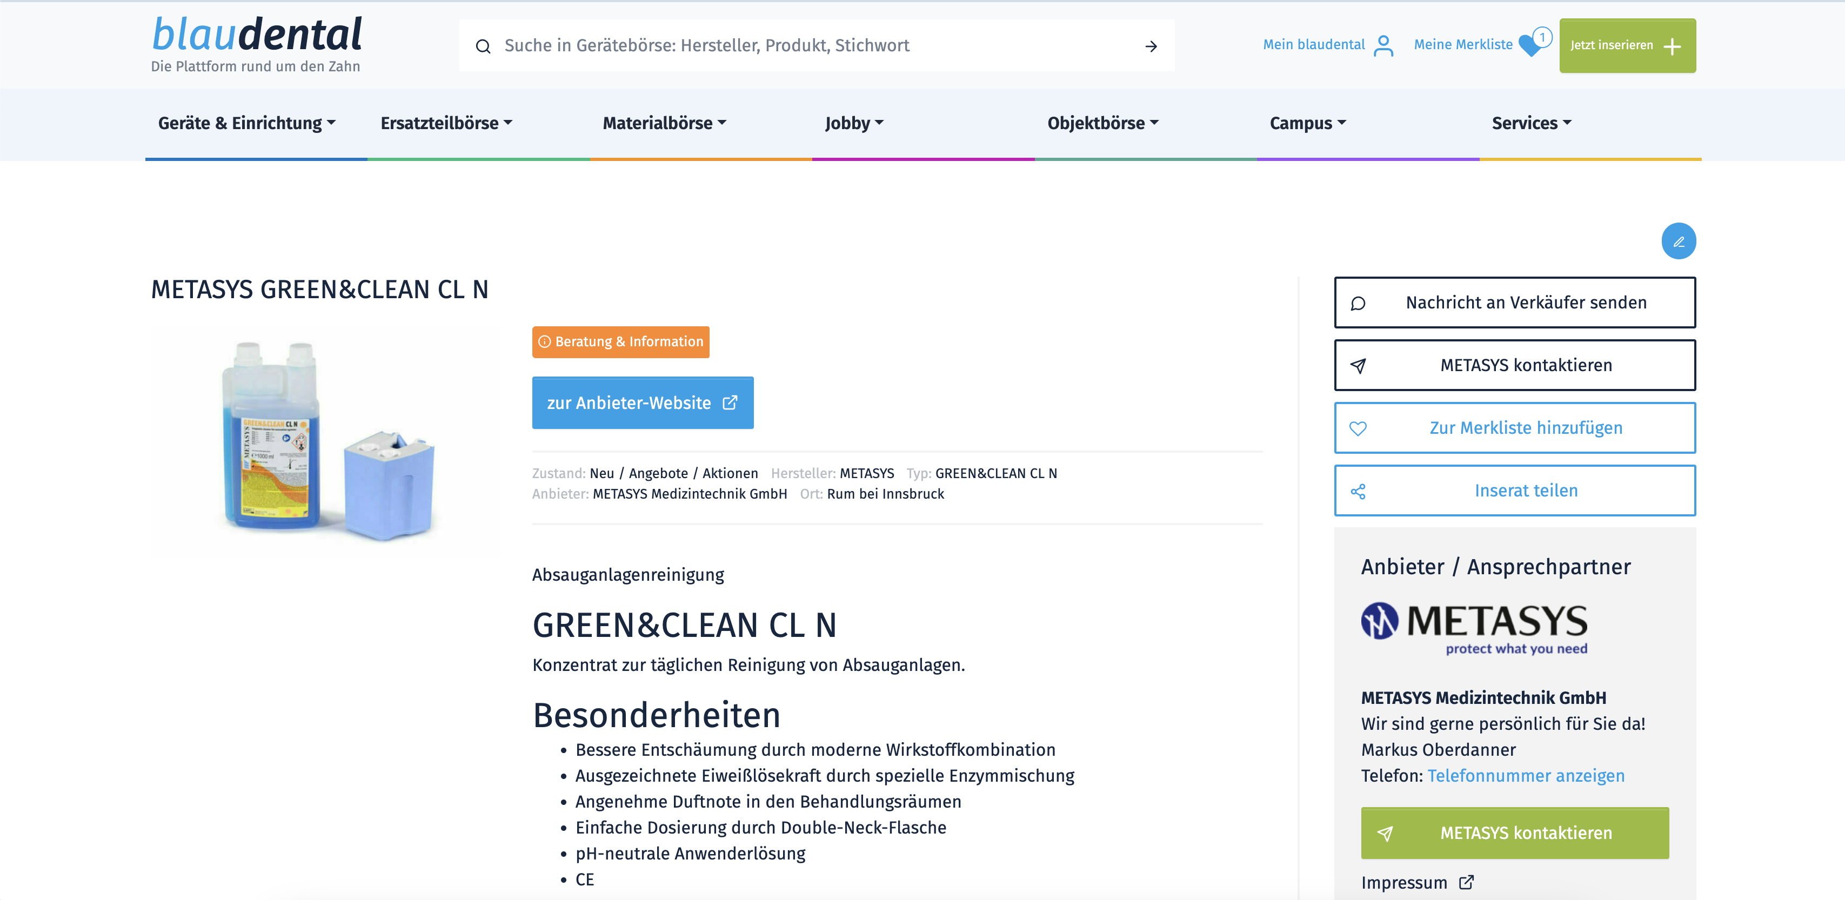Viewport: 1845px width, 900px height.
Task: Click METASYS Medizintechnik GmbH bold name
Action: point(1483,698)
